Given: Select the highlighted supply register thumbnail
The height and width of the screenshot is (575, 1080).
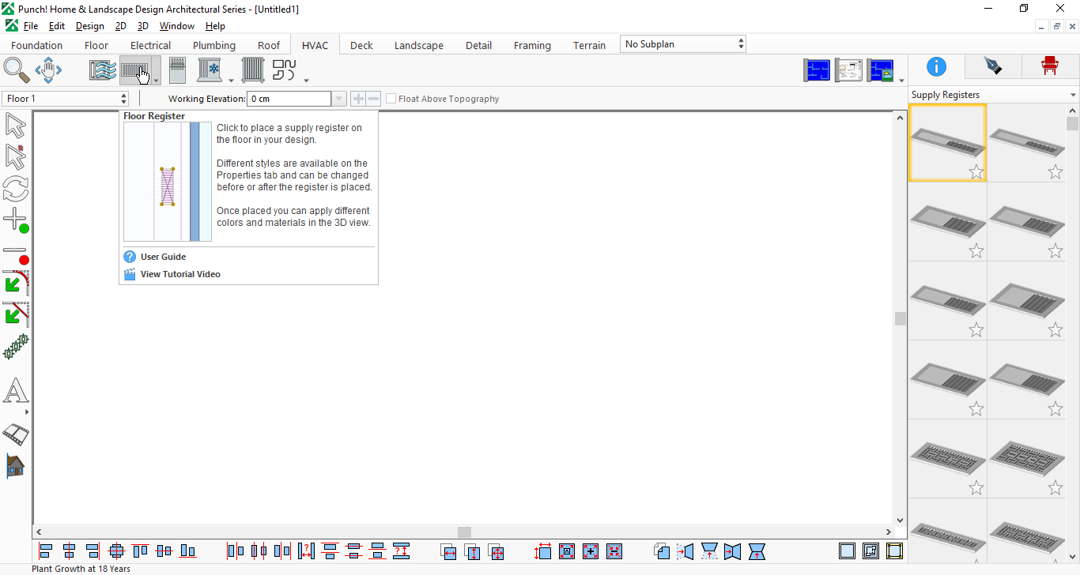Looking at the screenshot, I should pyautogui.click(x=947, y=143).
